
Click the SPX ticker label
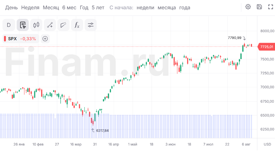(x=12, y=39)
